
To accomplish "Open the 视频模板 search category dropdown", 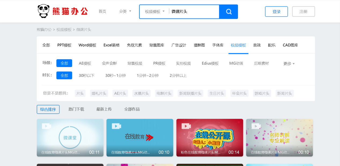I will pyautogui.click(x=155, y=12).
